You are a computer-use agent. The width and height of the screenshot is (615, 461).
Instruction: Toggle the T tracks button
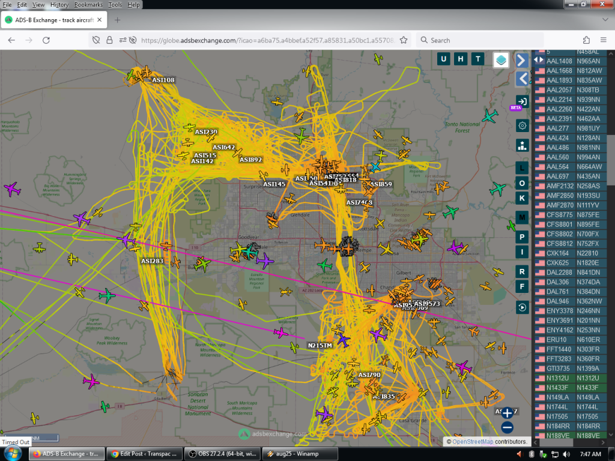[477, 59]
